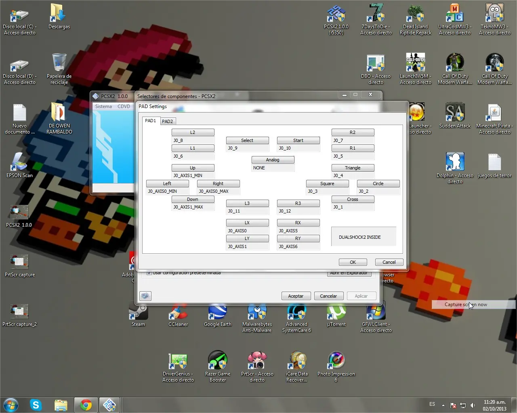The image size is (517, 413).
Task: Open the Dolphin emulator shortcut
Action: [455, 168]
